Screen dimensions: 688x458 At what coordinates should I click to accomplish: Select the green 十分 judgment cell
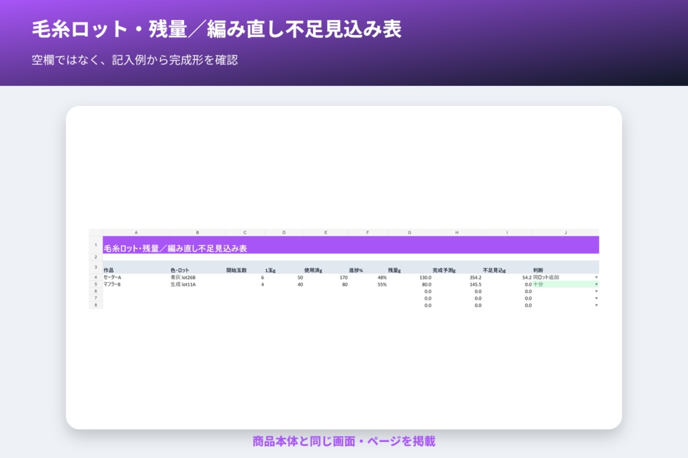566,284
